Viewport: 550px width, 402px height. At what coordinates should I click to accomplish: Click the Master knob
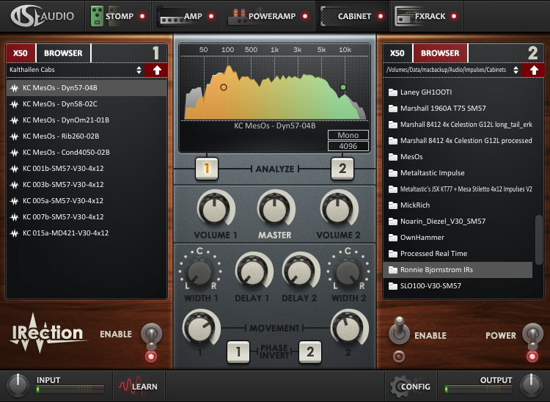(275, 209)
